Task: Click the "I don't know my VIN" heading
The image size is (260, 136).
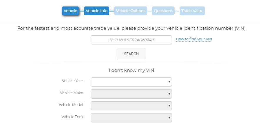Action: coord(131,70)
